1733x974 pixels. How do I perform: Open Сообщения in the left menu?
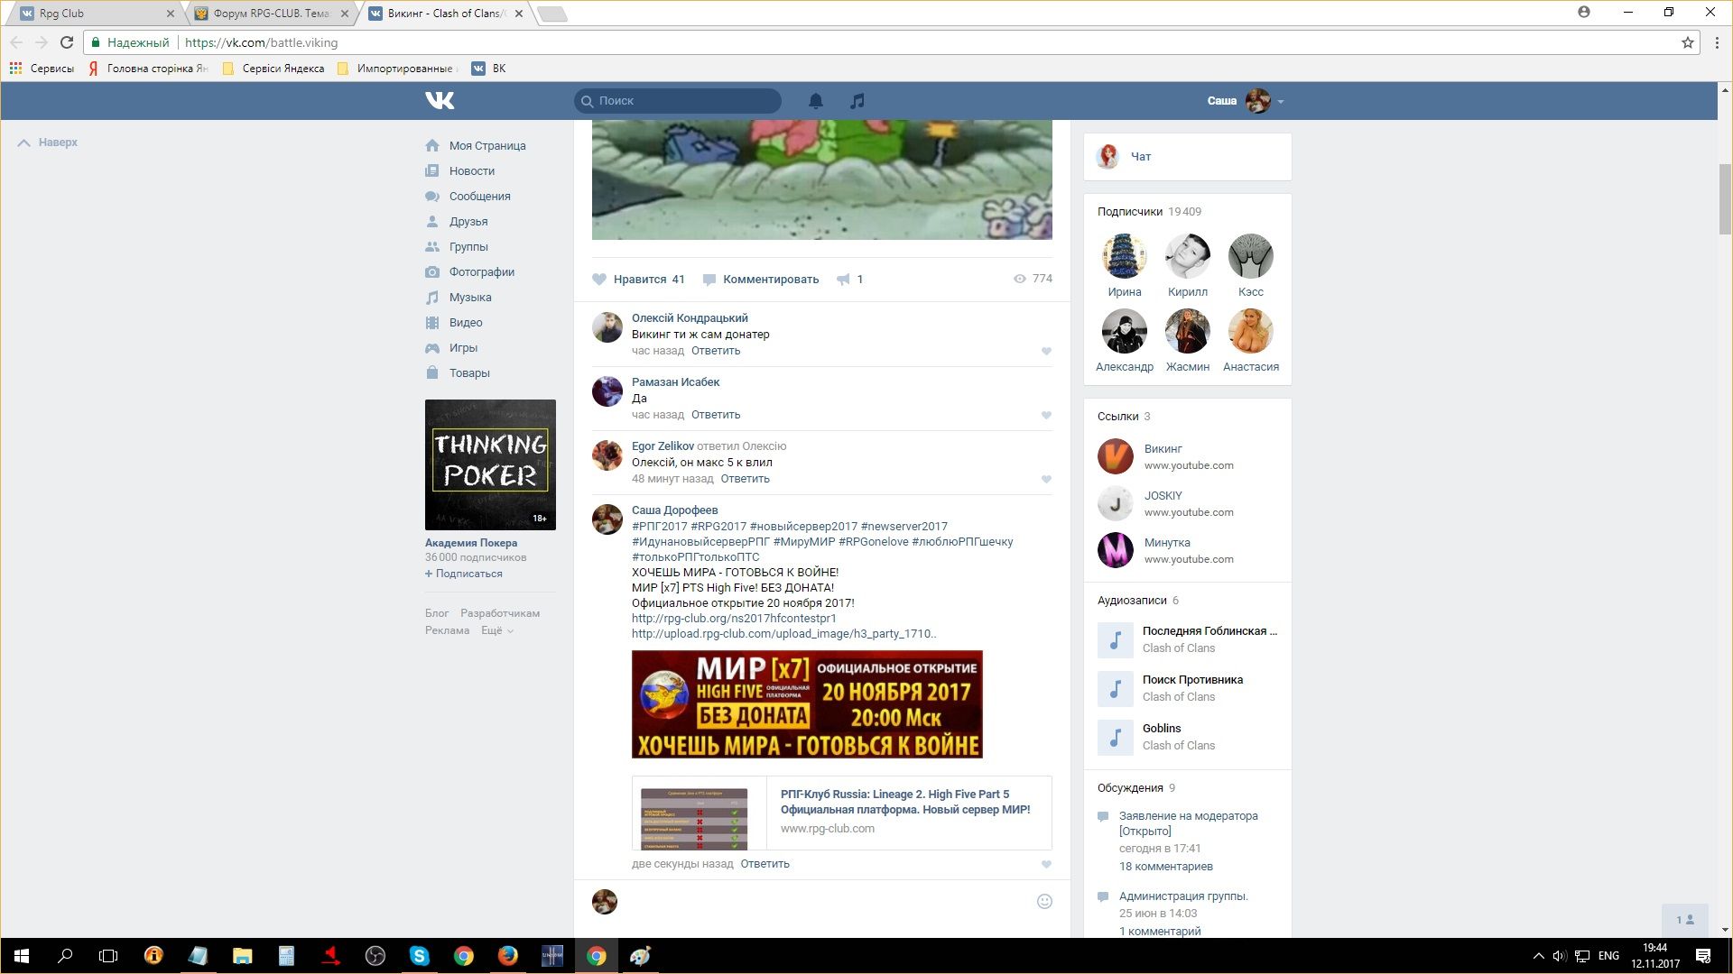point(479,196)
